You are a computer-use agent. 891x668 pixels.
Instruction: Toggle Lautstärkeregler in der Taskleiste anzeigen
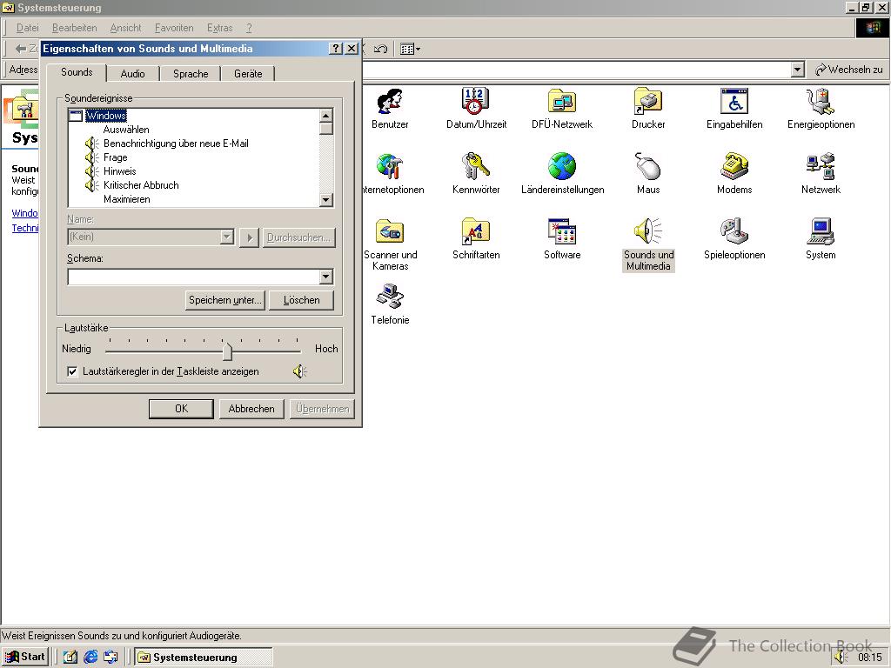point(72,371)
